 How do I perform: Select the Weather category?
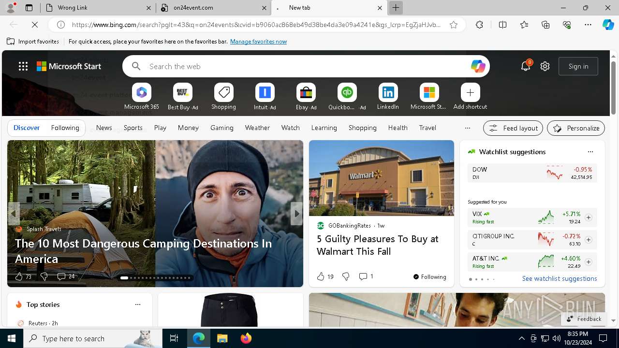click(x=257, y=128)
